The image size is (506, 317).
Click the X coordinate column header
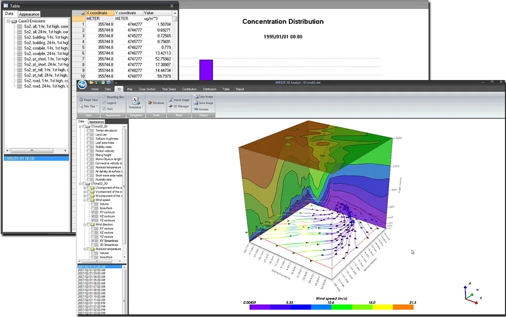[98, 13]
